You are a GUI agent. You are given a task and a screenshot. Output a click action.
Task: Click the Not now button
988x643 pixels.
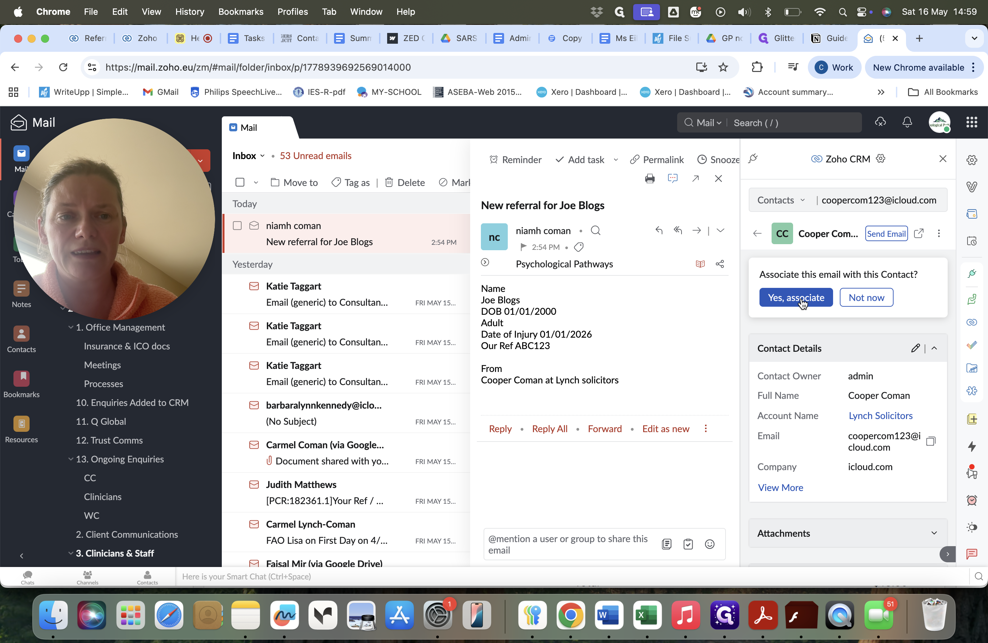click(x=866, y=297)
